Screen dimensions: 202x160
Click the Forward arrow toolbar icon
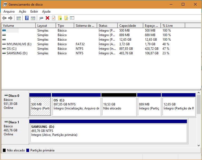coord(10,18)
